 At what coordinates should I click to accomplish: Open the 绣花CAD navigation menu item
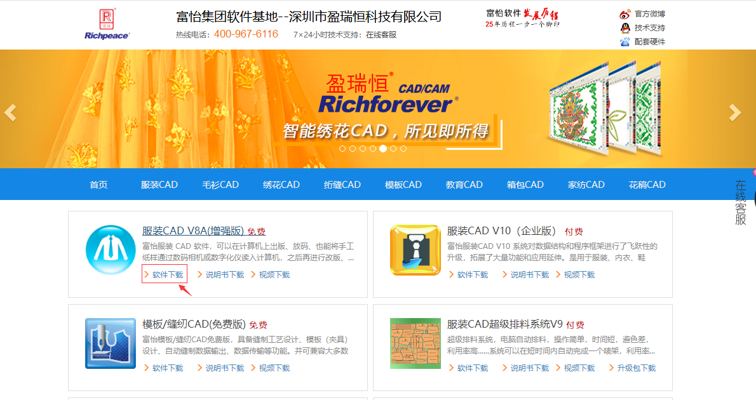point(281,185)
